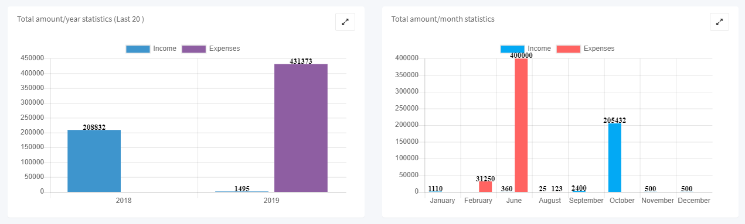The width and height of the screenshot is (745, 224).
Task: Click the 2019 axis label
Action: [271, 201]
